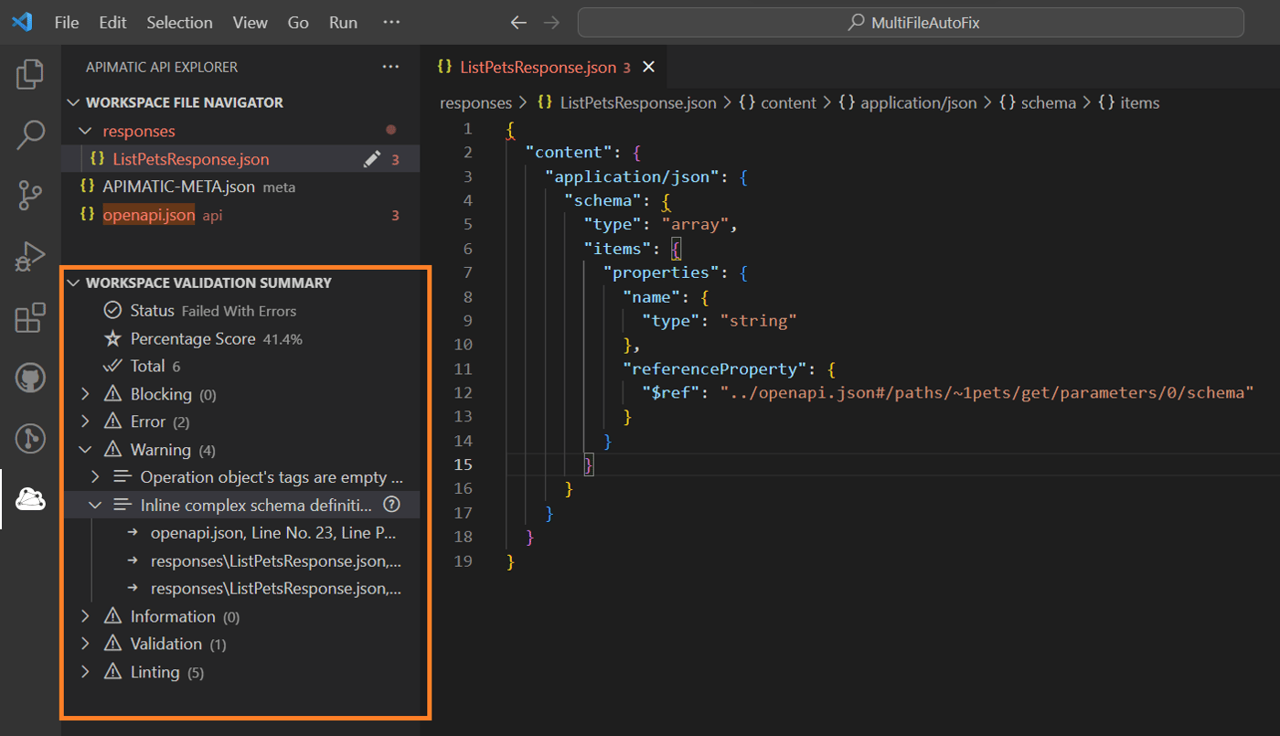Image resolution: width=1280 pixels, height=736 pixels.
Task: Open the Run and Debug view
Action: click(x=30, y=257)
